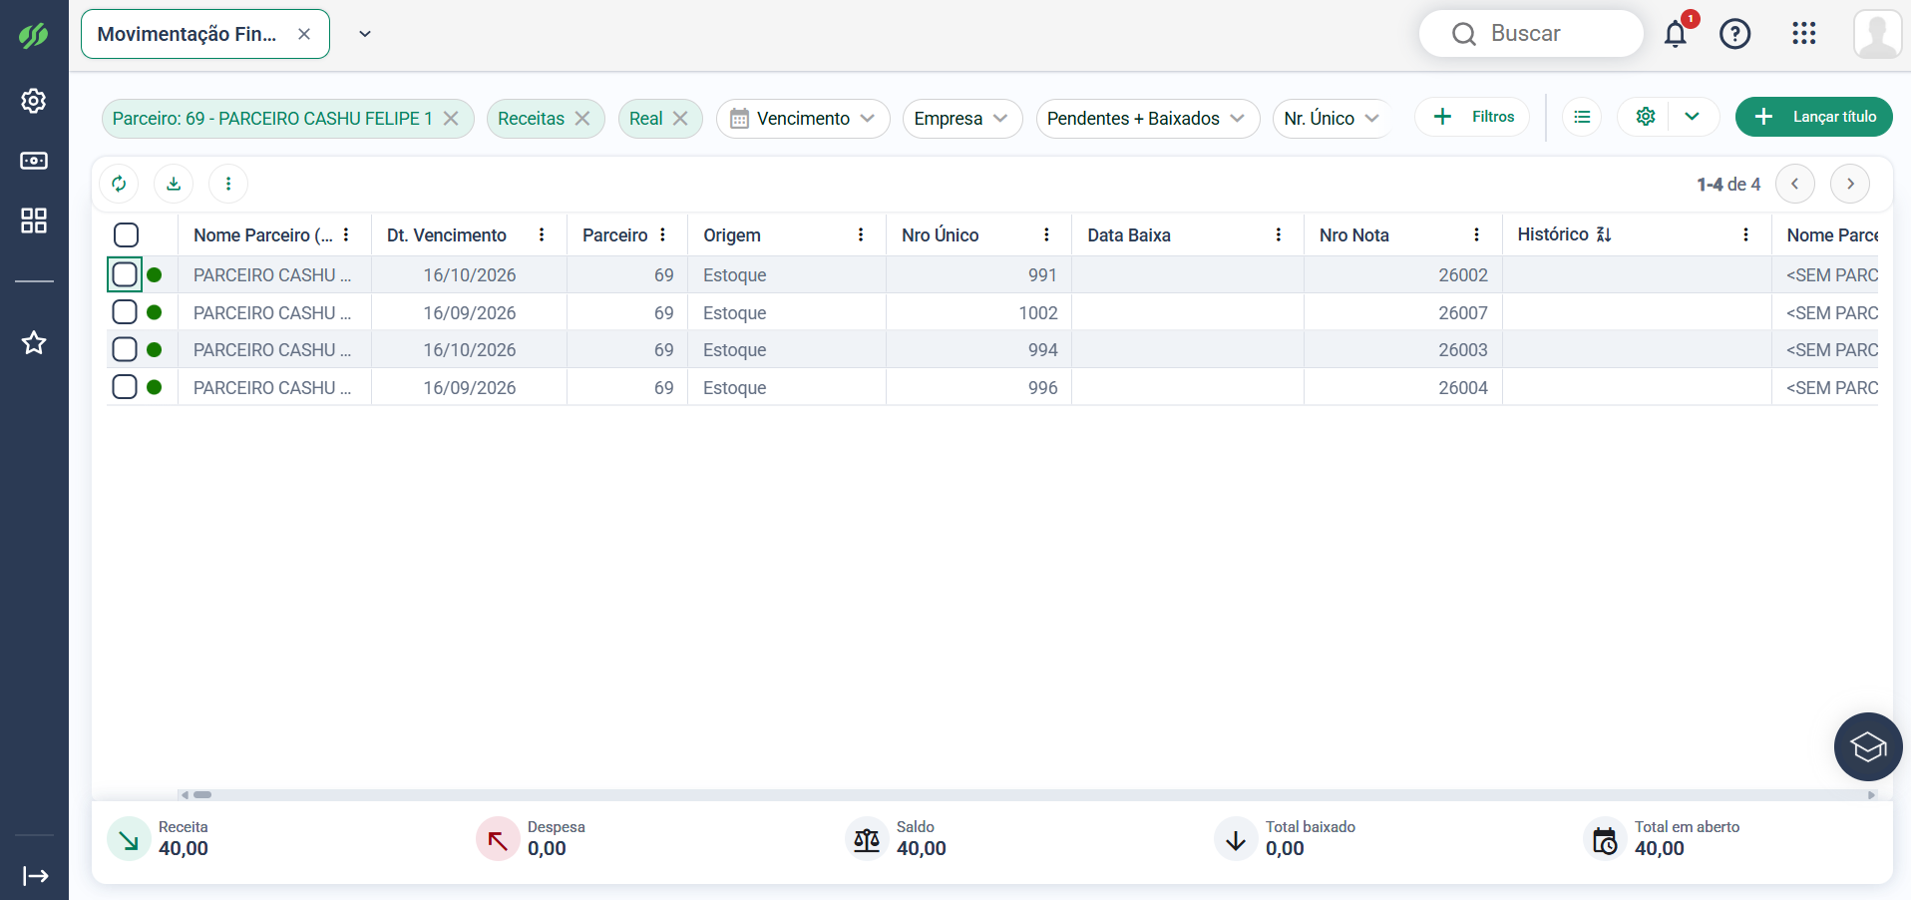Expand the tab list chevron beside Movimentação tab
1911x900 pixels.
tap(365, 34)
